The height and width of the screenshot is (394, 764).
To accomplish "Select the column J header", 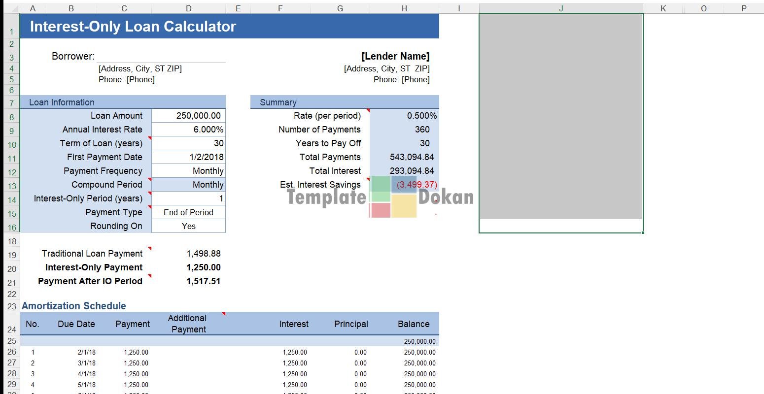I will pos(560,8).
